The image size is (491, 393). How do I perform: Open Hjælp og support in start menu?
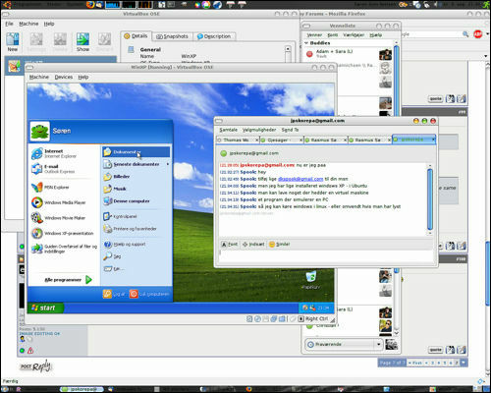click(125, 244)
